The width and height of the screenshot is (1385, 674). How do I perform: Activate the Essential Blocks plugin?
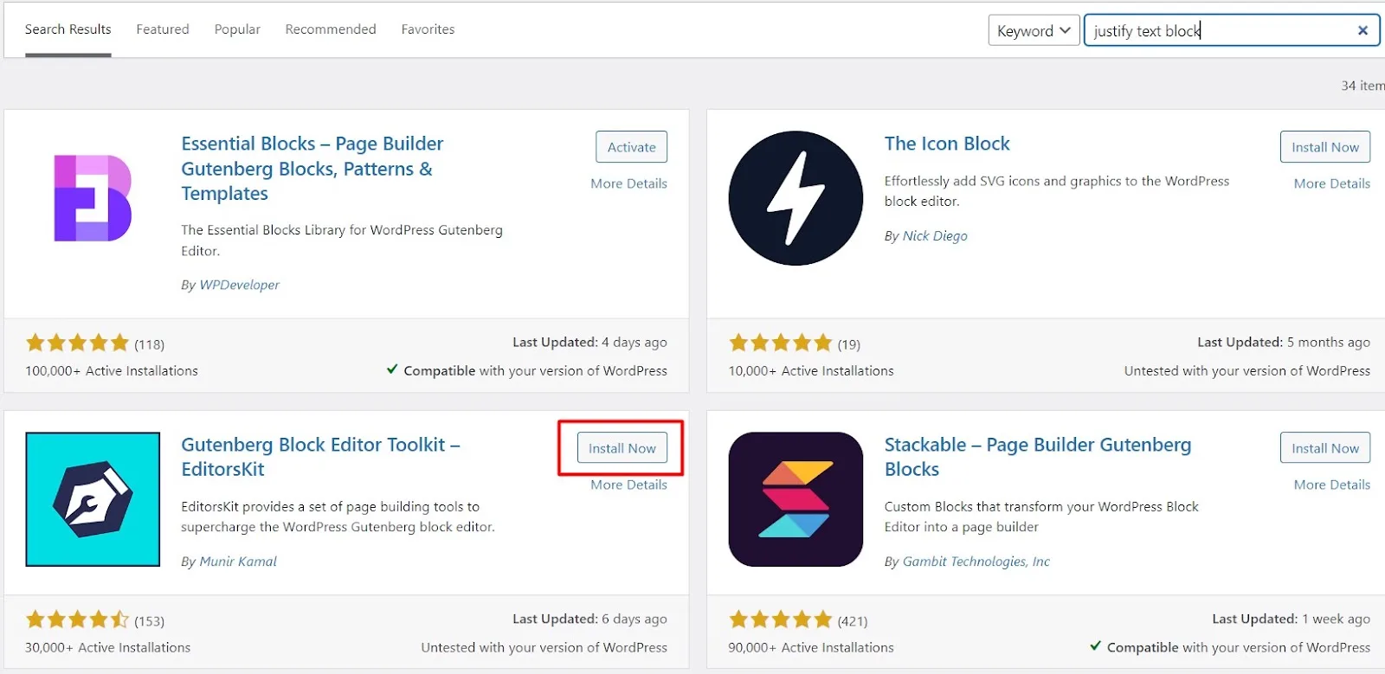coord(631,147)
